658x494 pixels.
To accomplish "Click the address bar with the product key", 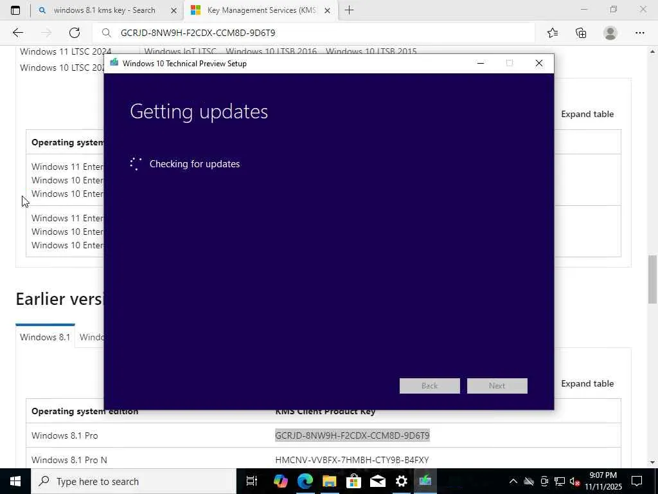I will click(x=313, y=33).
